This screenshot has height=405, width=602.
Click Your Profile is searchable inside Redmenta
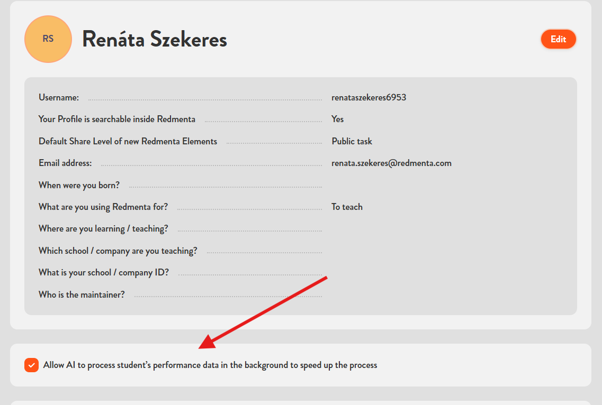tap(117, 119)
